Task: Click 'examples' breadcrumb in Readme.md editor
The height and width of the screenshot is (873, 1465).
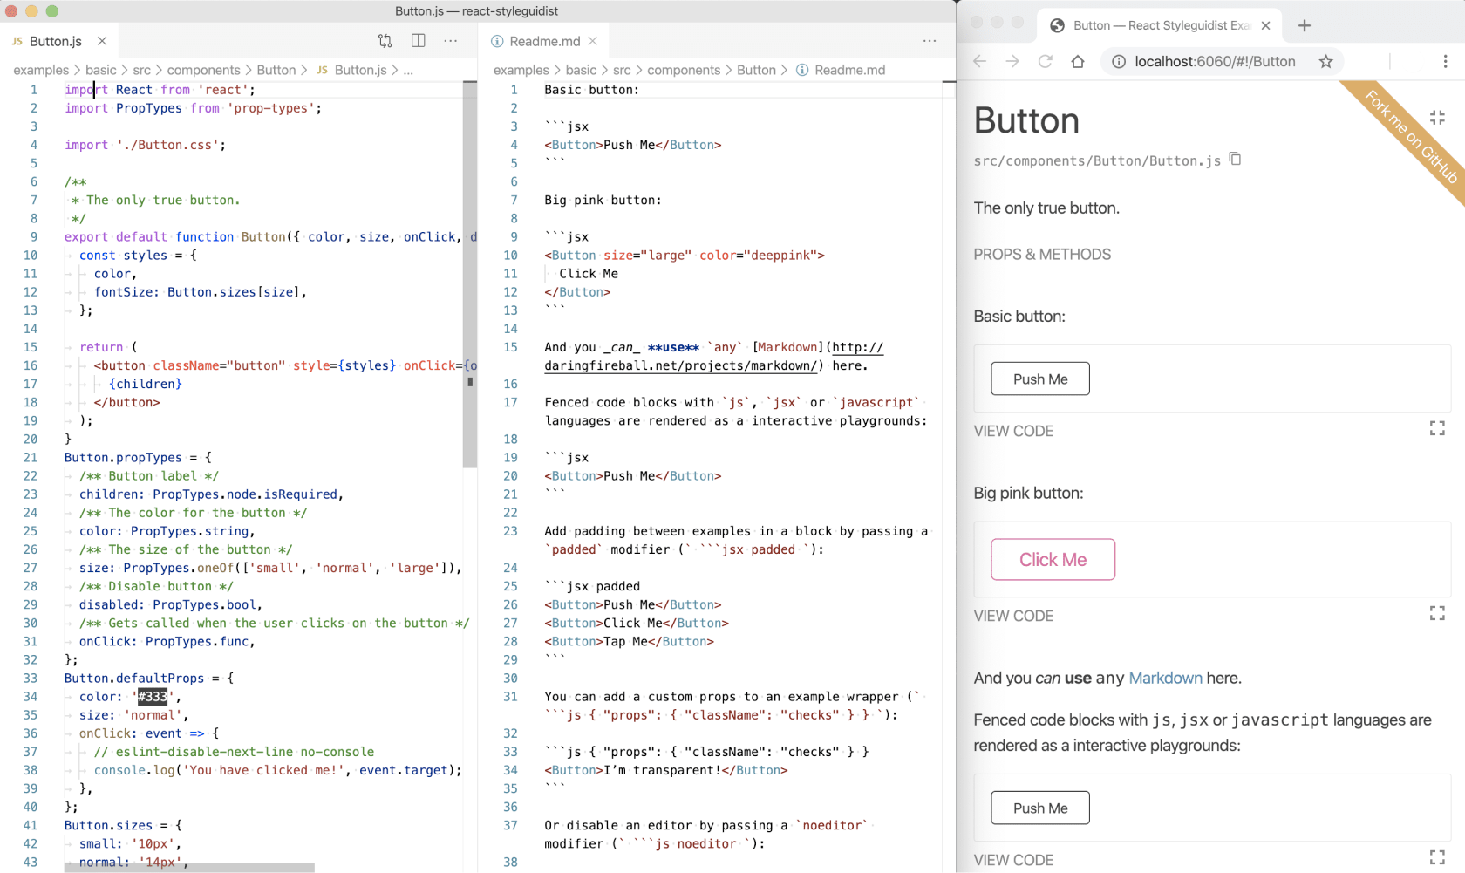Action: [521, 70]
